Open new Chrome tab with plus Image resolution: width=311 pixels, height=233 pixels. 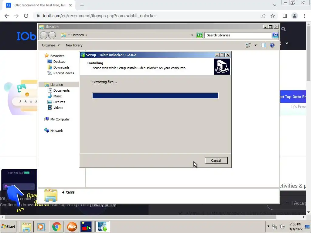click(x=82, y=5)
